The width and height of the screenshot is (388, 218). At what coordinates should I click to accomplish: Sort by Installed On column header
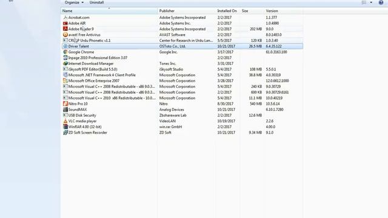pos(228,11)
